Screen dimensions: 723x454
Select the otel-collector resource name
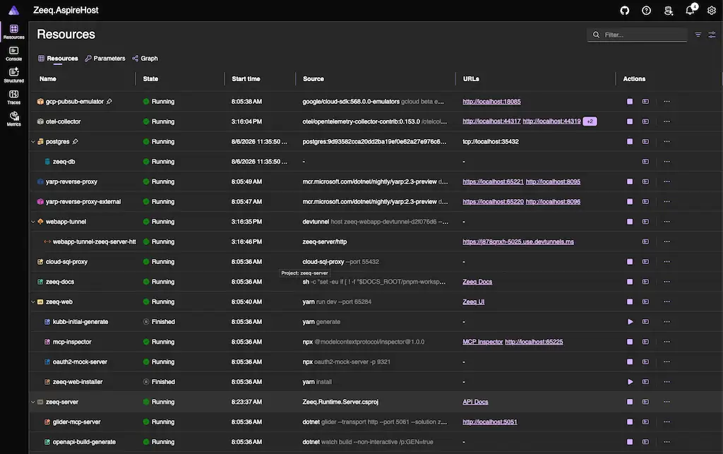coord(63,121)
